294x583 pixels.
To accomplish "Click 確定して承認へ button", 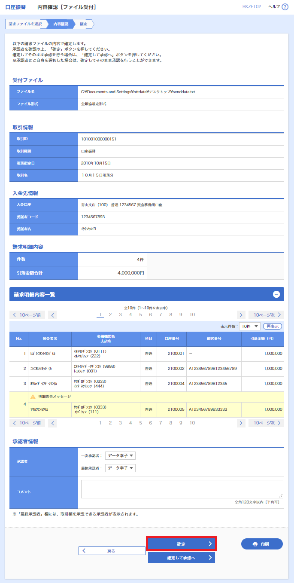I will click(182, 558).
